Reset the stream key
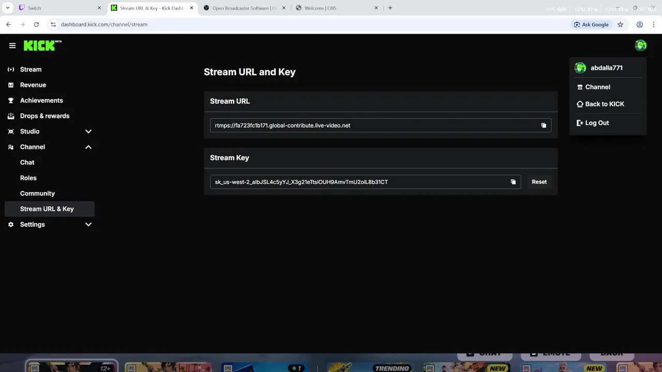Screen dimensions: 662x372 (539, 182)
